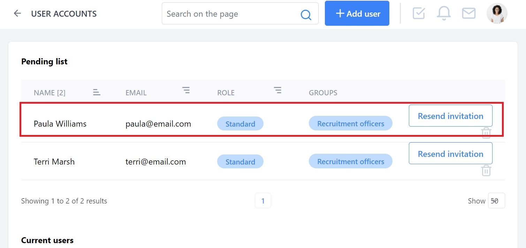The height and width of the screenshot is (248, 526).
Task: Resend invitation to Terri Marsh
Action: (x=450, y=153)
